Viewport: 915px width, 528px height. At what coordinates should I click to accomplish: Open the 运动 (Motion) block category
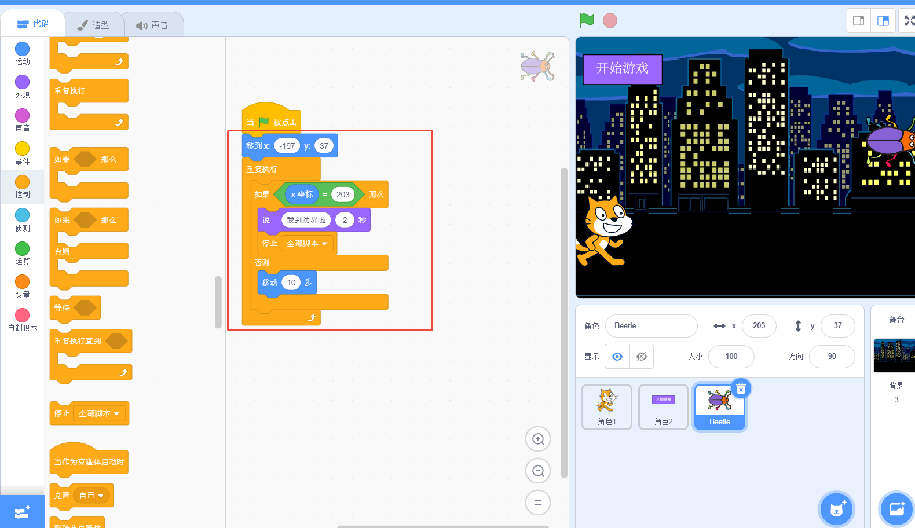point(22,54)
